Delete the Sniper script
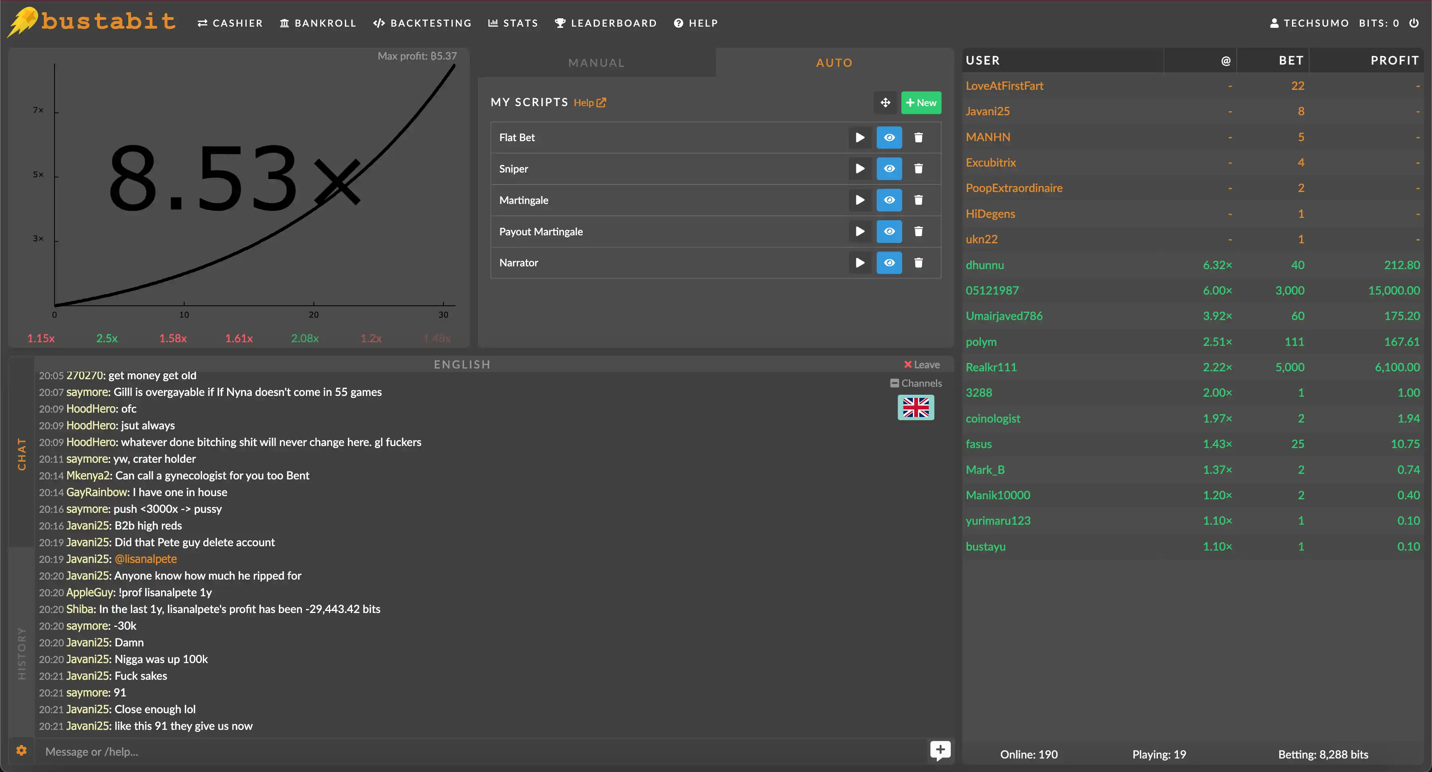The image size is (1432, 772). tap(918, 169)
